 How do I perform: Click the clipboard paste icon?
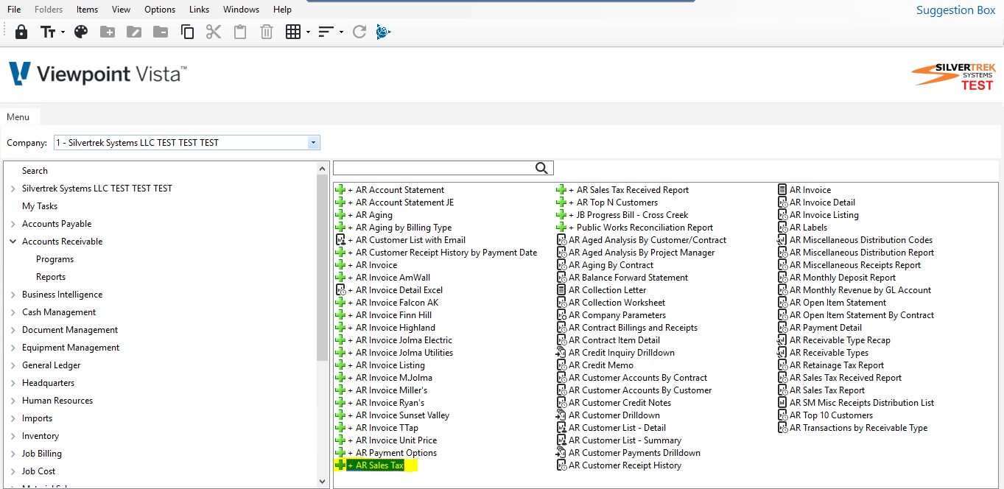click(240, 32)
